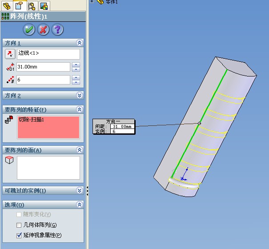Click the 方向一 callout header
The height and width of the screenshot is (249, 269).
(x=113, y=121)
